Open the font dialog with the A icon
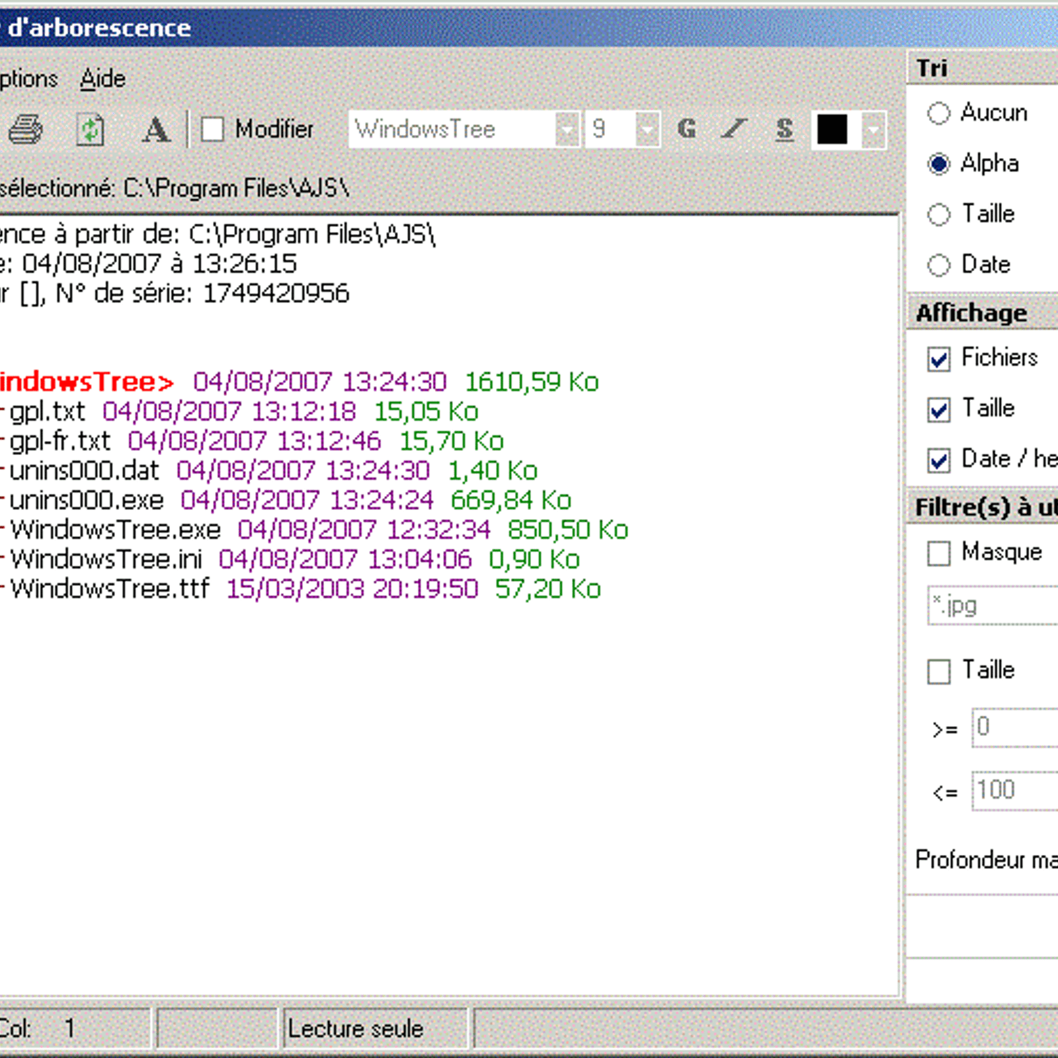Viewport: 1058px width, 1058px height. pos(156,129)
